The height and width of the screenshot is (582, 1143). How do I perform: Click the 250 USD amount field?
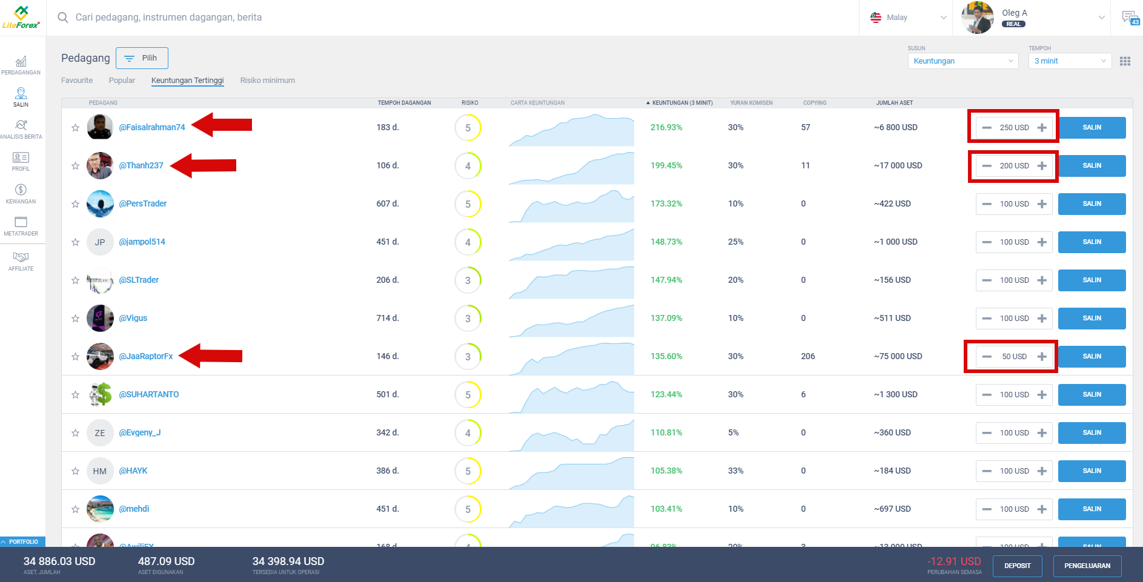pyautogui.click(x=1014, y=128)
